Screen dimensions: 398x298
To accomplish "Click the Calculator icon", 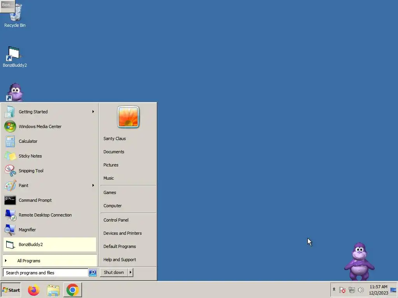I will [x=10, y=141].
